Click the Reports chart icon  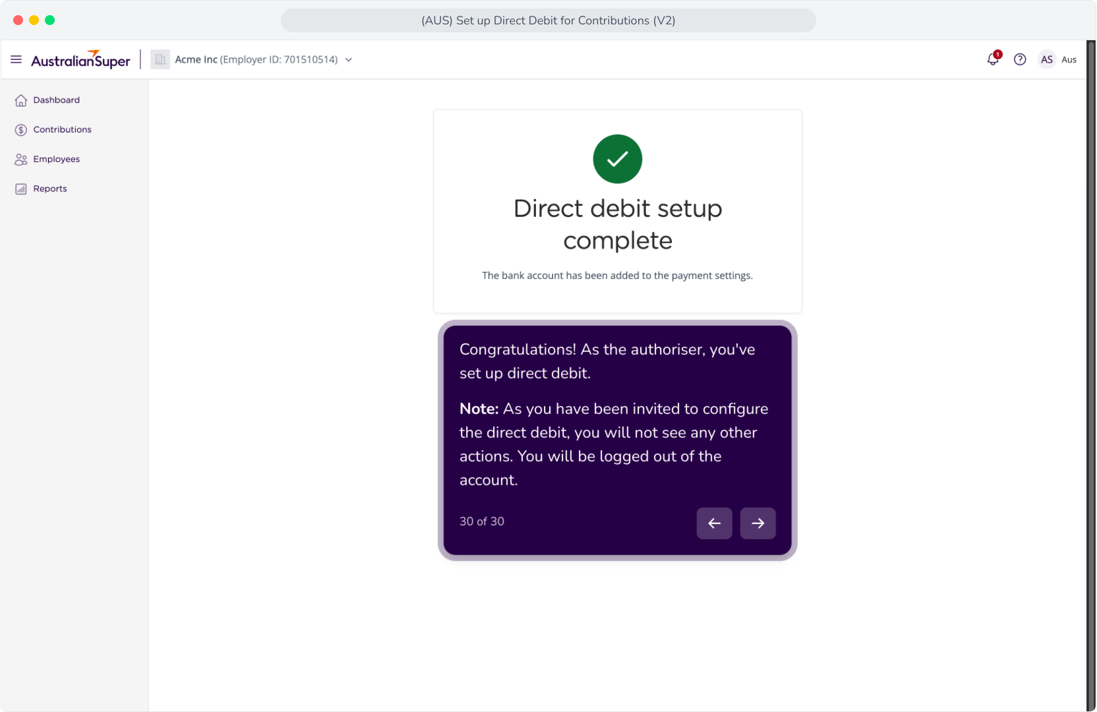(x=21, y=189)
